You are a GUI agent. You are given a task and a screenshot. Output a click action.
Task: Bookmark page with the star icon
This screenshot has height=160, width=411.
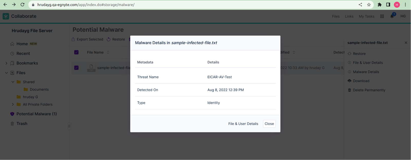[x=369, y=5]
